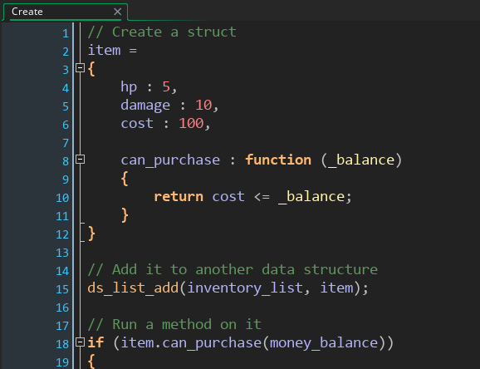The height and width of the screenshot is (369, 480).
Task: Close the Create tab
Action: [117, 12]
